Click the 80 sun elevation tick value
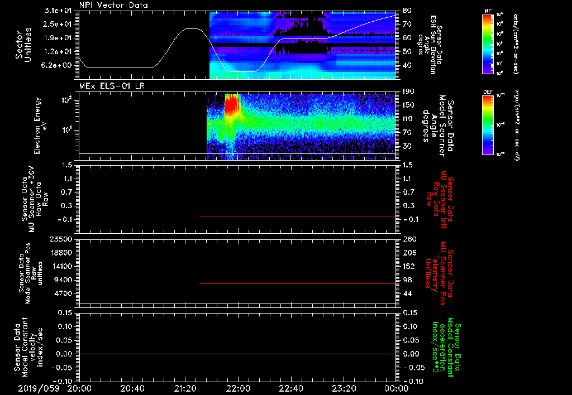 [x=407, y=11]
